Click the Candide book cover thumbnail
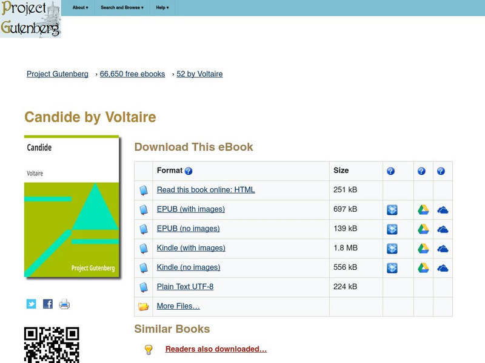Viewport: 485px width, 363px height. pyautogui.click(x=71, y=209)
